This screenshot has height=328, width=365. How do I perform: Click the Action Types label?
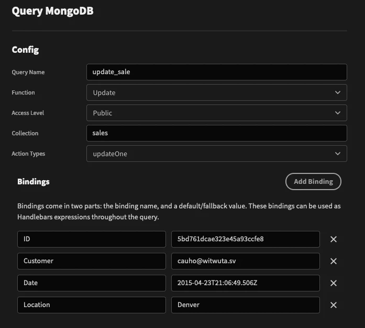pos(28,154)
